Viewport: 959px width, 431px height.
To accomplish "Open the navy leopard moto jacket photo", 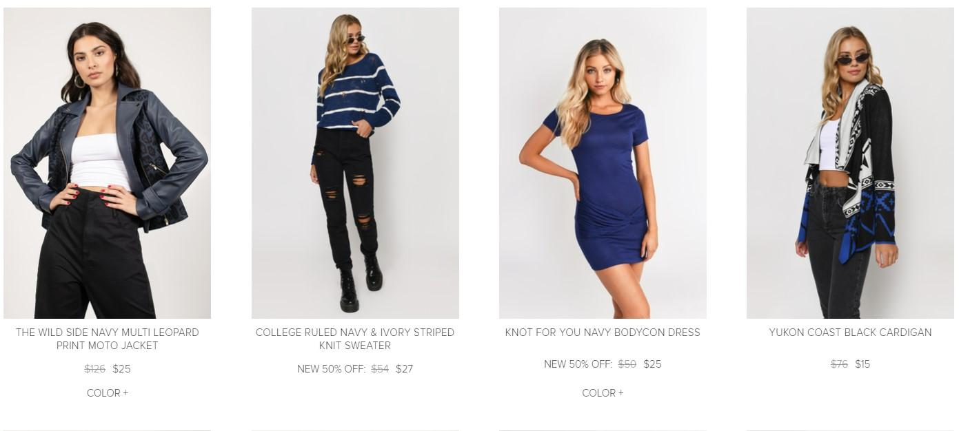I will pyautogui.click(x=107, y=163).
